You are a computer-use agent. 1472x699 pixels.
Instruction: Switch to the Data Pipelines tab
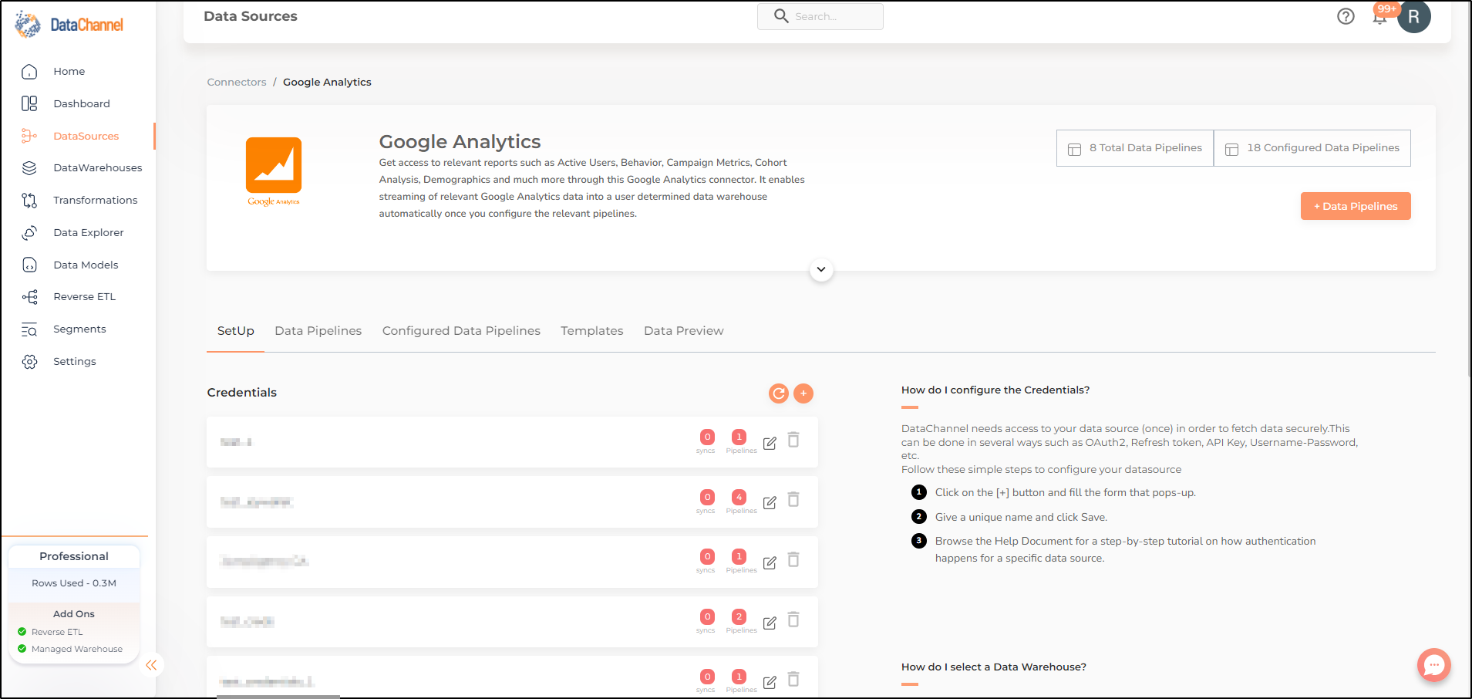pos(318,331)
